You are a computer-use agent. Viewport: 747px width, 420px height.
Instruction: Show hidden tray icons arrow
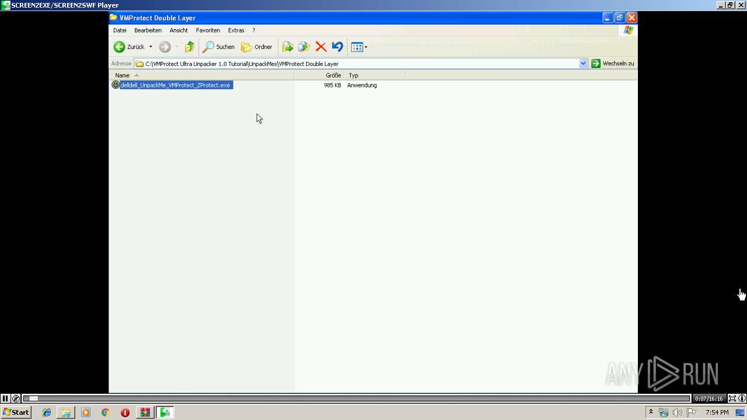651,412
